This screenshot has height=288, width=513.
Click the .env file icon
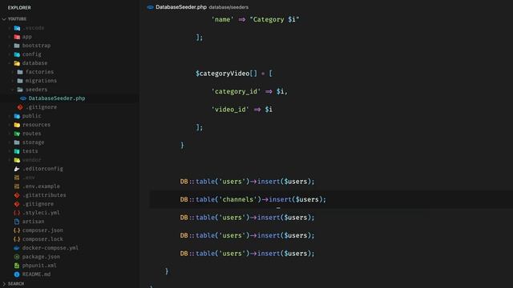pos(17,178)
